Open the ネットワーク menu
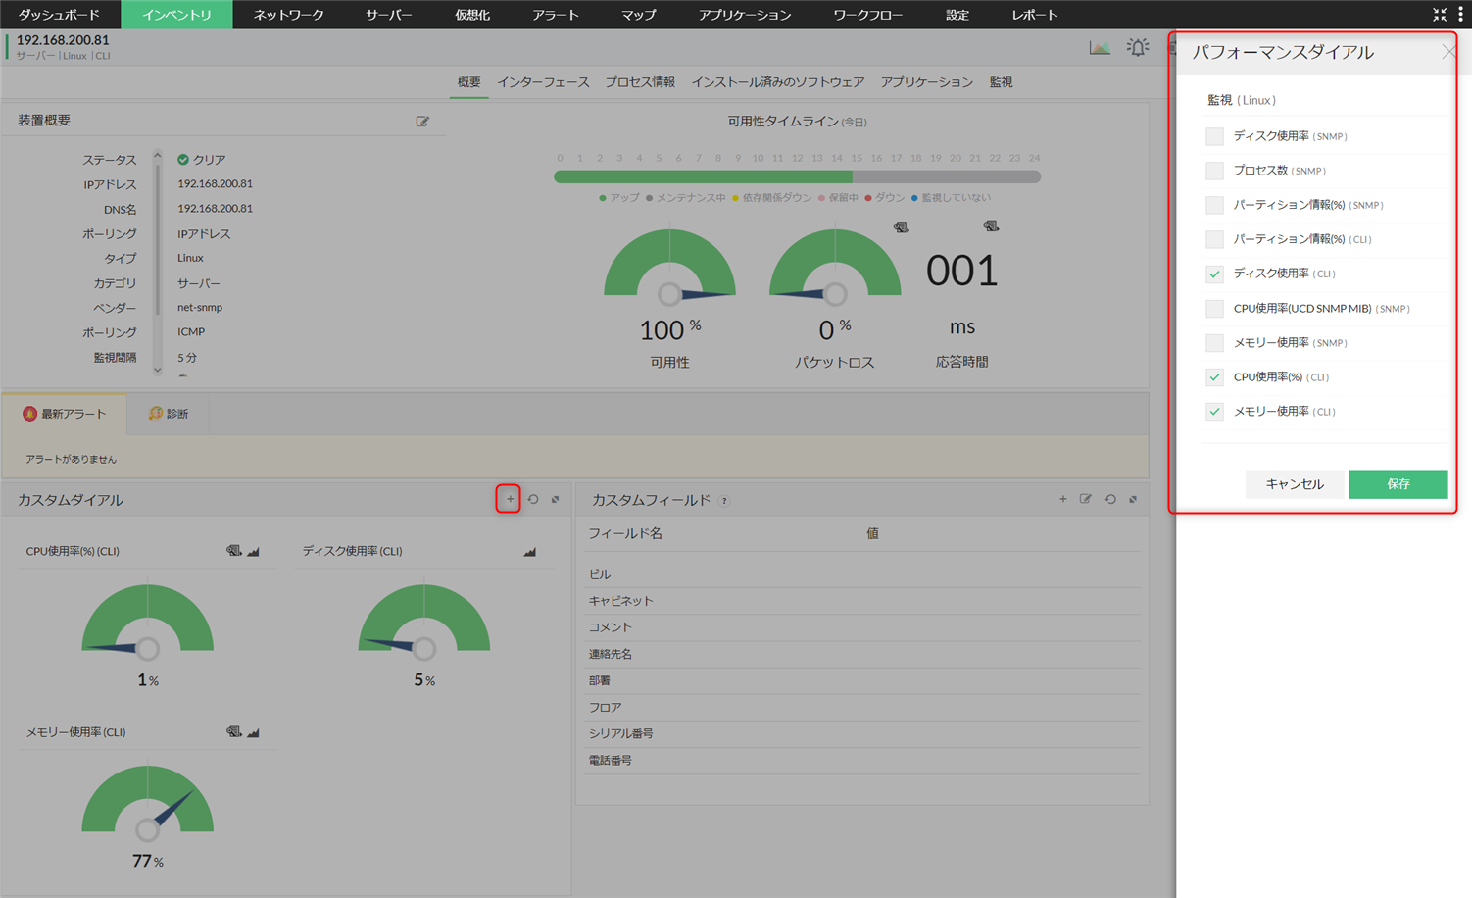1472x898 pixels. coord(288,15)
